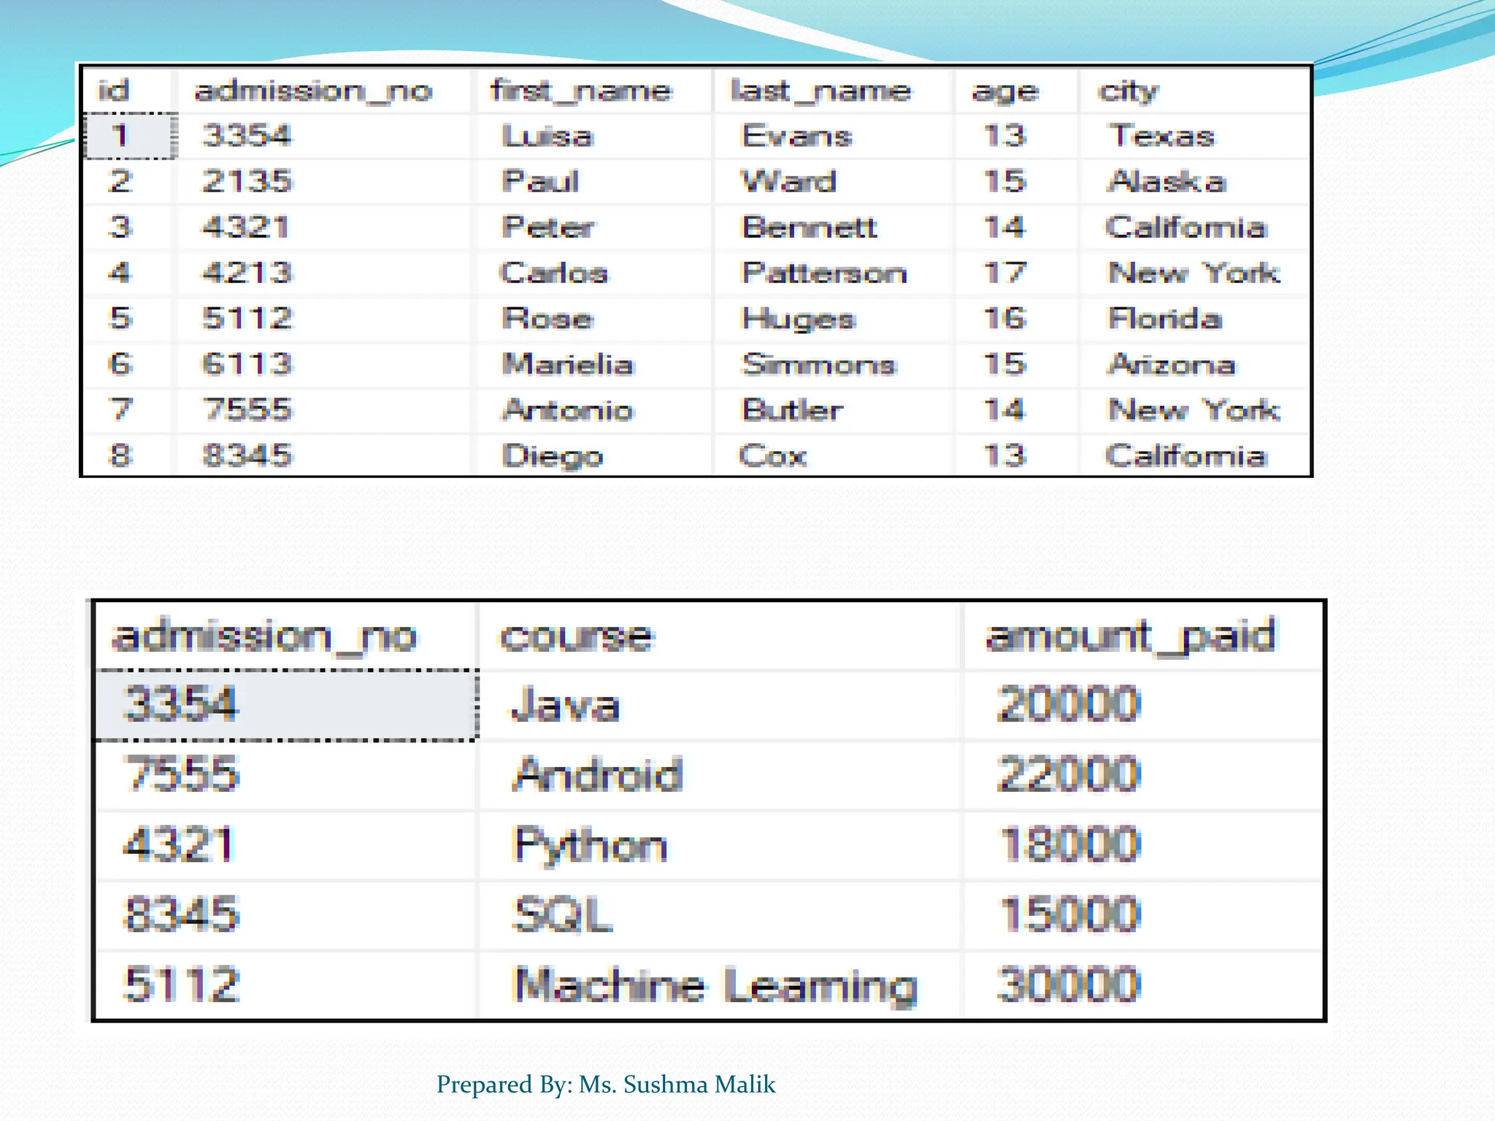Click the first_name column header

click(x=580, y=91)
